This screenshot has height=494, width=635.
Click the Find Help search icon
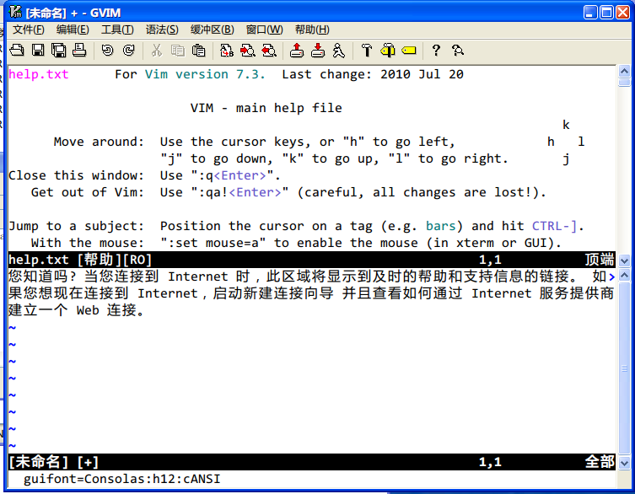pos(458,51)
